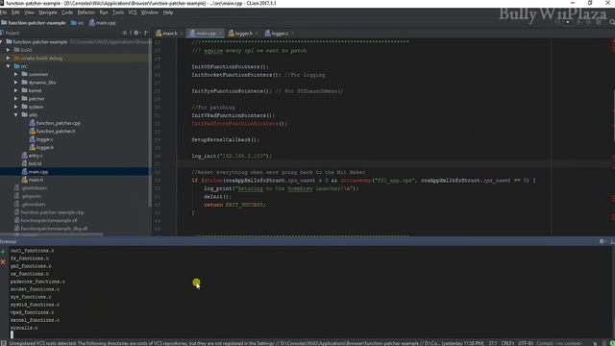Click the UTF-8 encoding status

coord(526,343)
